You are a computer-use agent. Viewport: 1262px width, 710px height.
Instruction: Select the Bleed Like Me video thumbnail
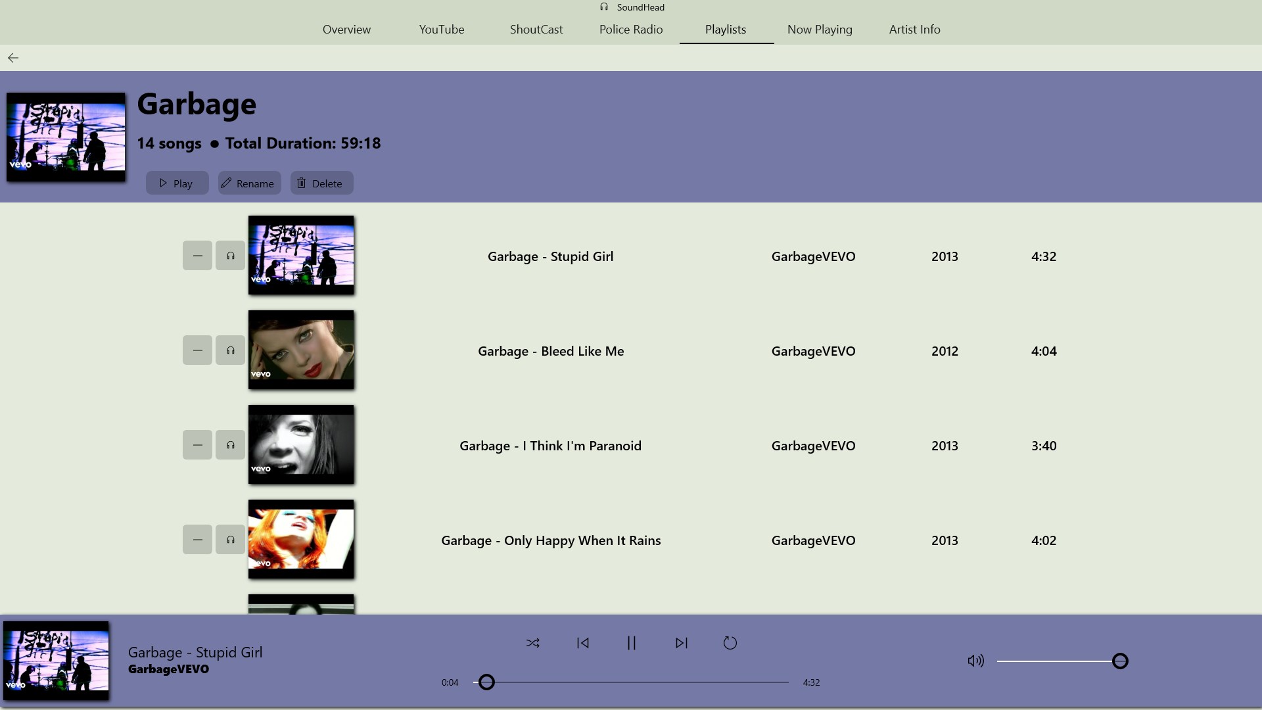301,350
